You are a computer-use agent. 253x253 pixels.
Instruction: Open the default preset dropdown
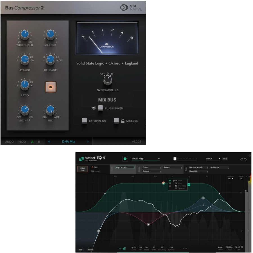213,159
